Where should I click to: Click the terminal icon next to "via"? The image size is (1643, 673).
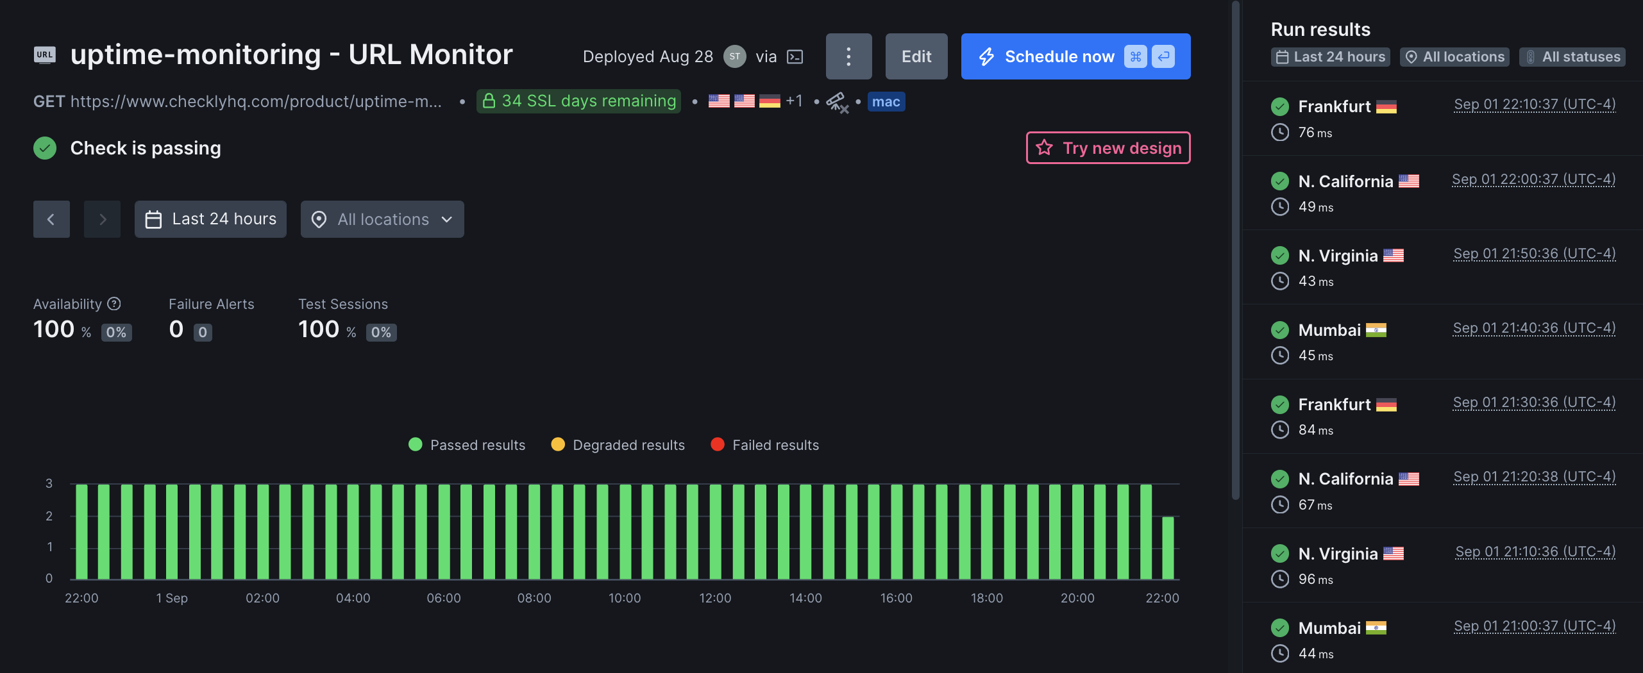[795, 56]
